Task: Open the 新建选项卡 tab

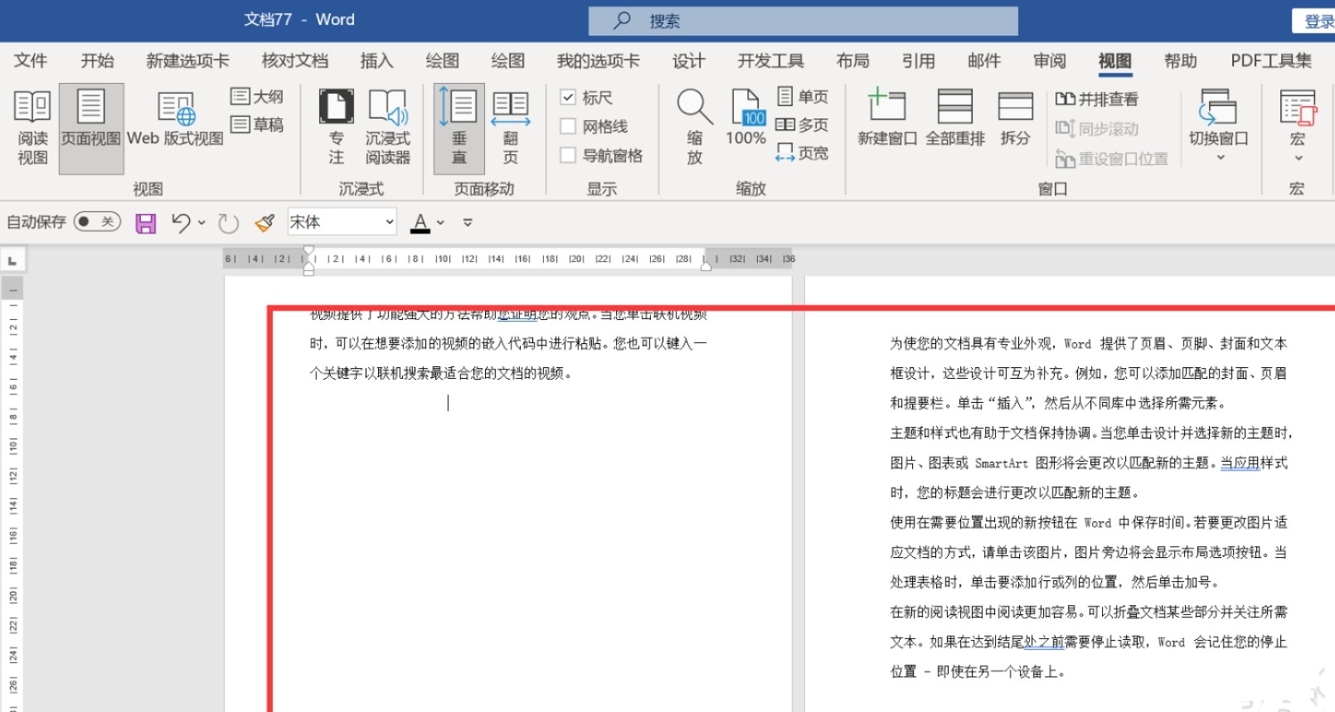Action: (187, 61)
